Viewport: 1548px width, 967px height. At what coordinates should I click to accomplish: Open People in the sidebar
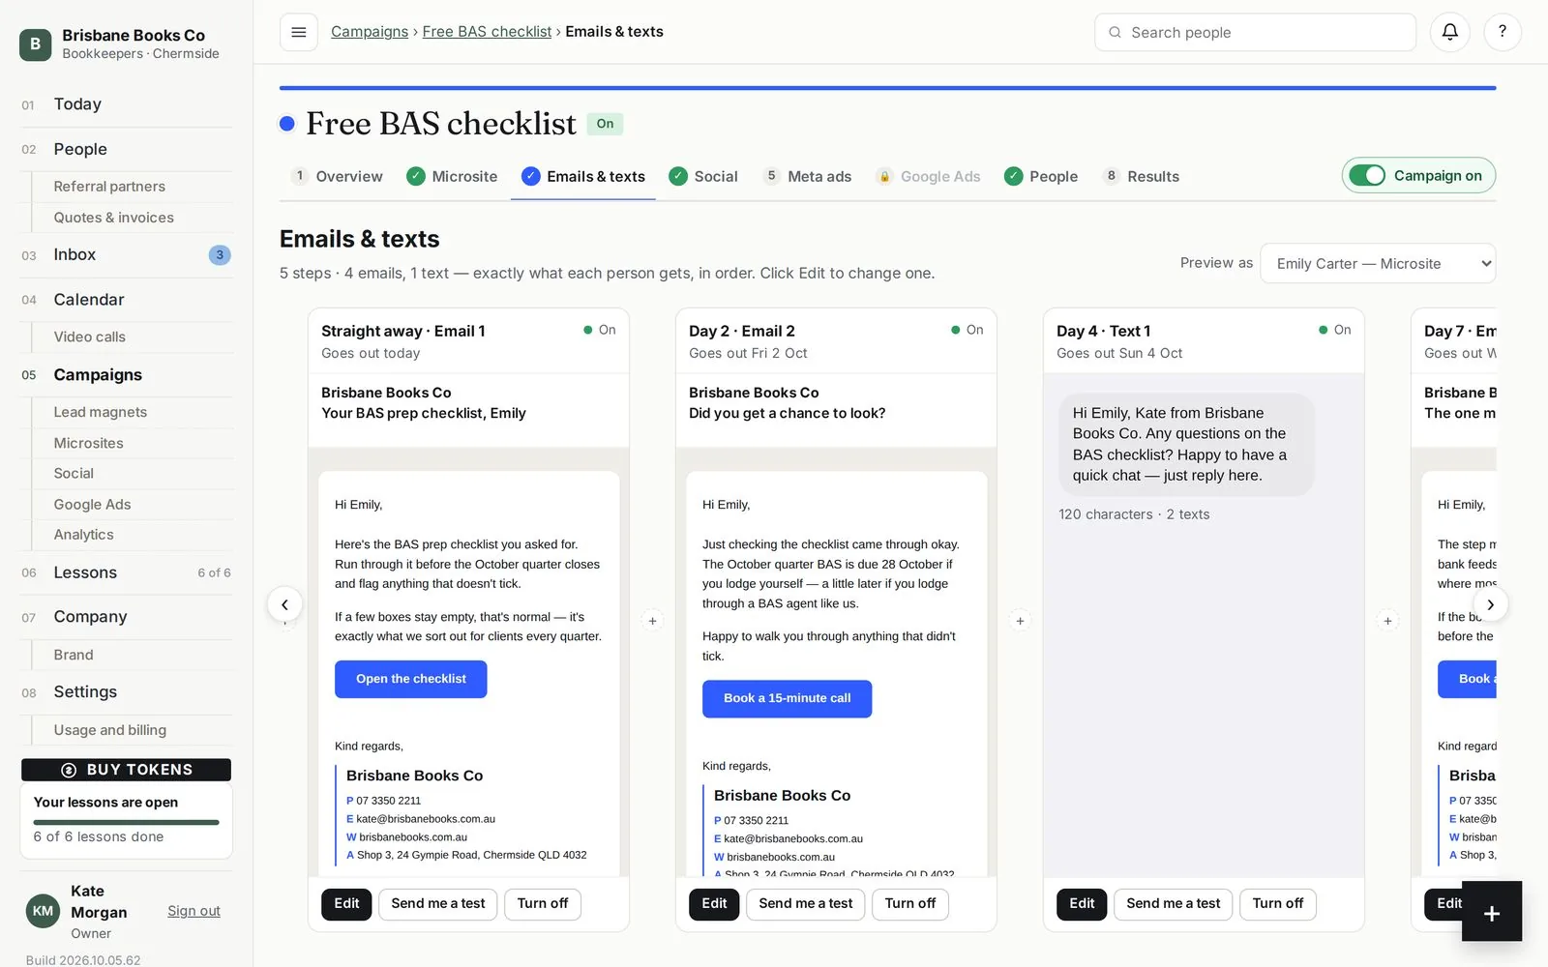click(x=126, y=149)
